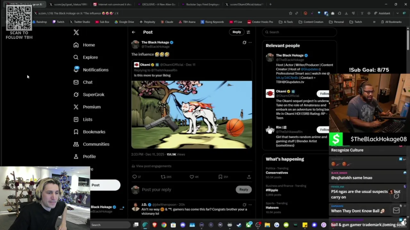The height and width of the screenshot is (230, 410).
Task: Open SuperGrok in the sidebar
Action: [x=89, y=95]
